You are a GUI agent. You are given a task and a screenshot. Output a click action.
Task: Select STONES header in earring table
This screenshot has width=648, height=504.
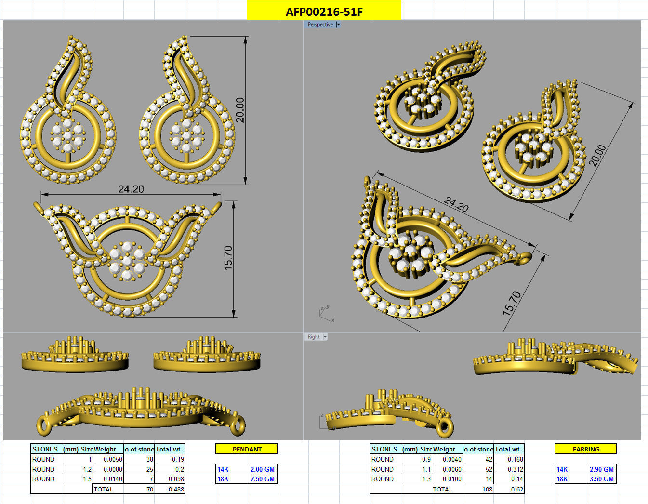tap(385, 449)
